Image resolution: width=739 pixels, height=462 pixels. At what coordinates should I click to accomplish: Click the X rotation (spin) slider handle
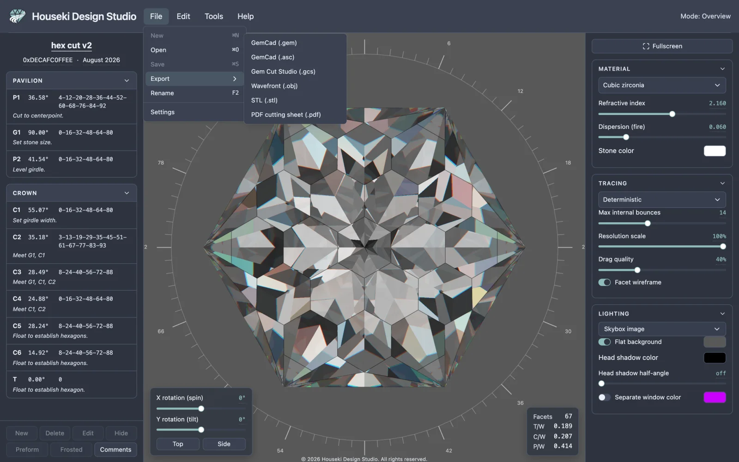coord(201,408)
